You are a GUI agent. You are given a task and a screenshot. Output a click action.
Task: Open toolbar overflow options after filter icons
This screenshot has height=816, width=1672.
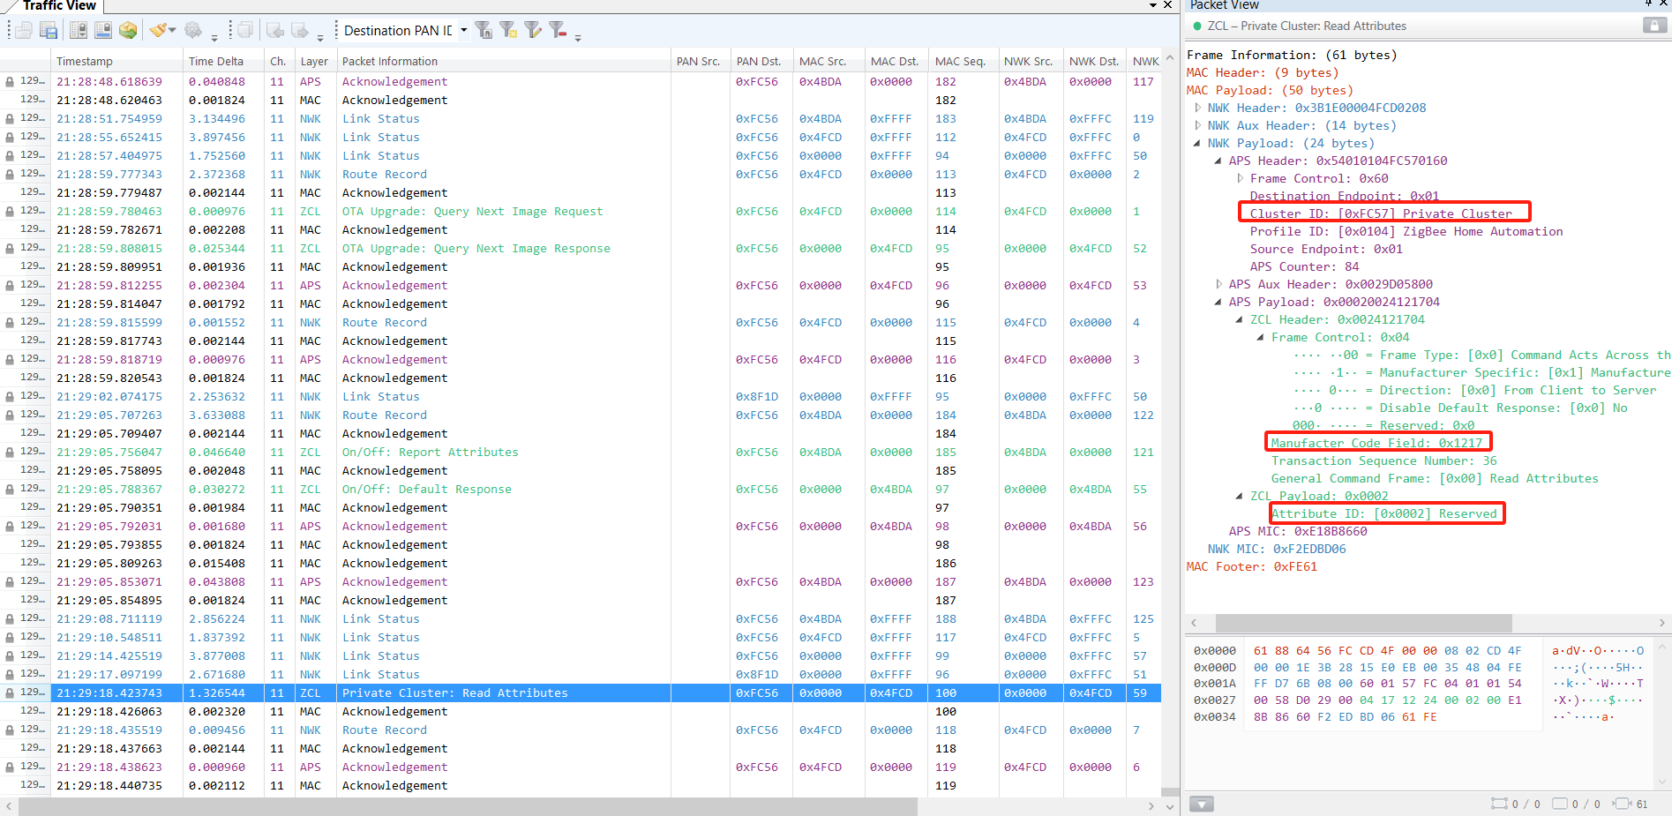[x=578, y=37]
